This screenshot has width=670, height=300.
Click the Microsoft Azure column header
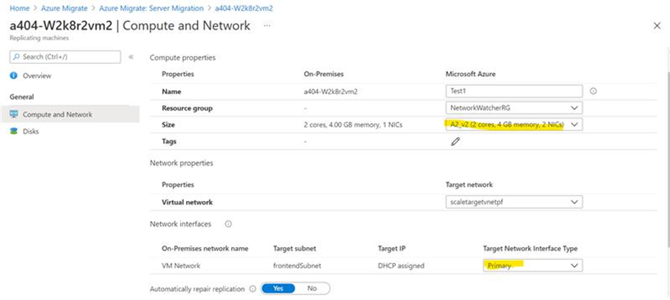tap(471, 74)
